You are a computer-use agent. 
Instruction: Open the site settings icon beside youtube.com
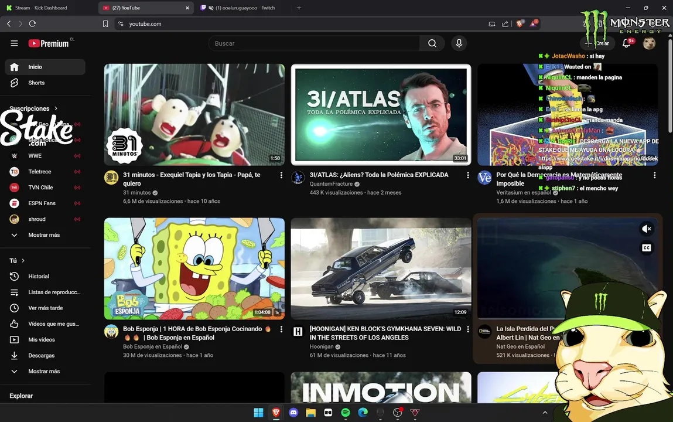coord(121,23)
